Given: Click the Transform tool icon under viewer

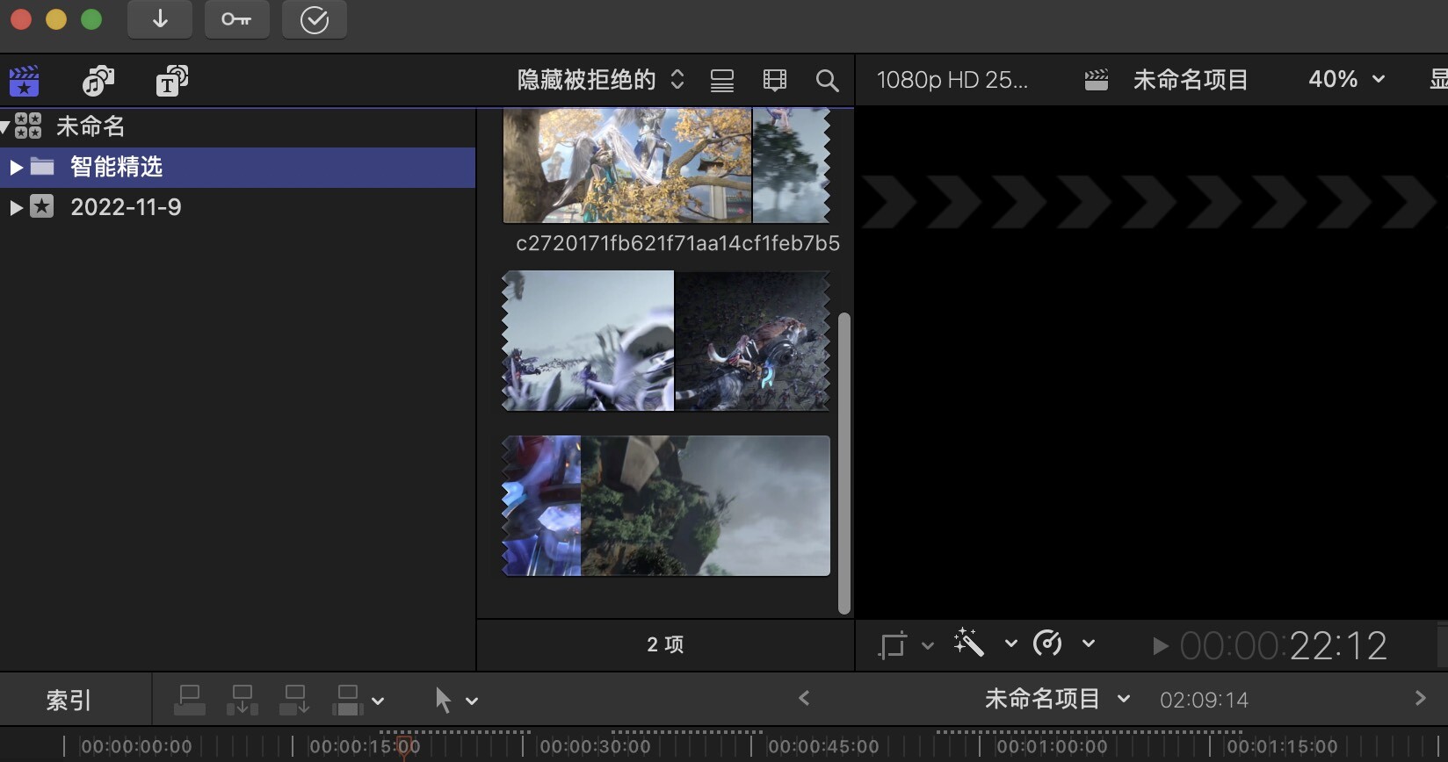Looking at the screenshot, I should 893,644.
